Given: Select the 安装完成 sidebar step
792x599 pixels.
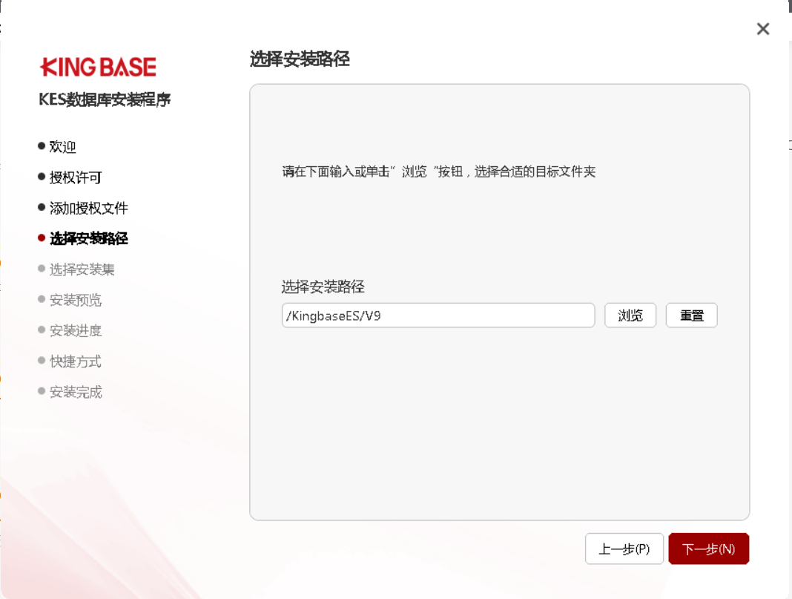Looking at the screenshot, I should (x=76, y=392).
